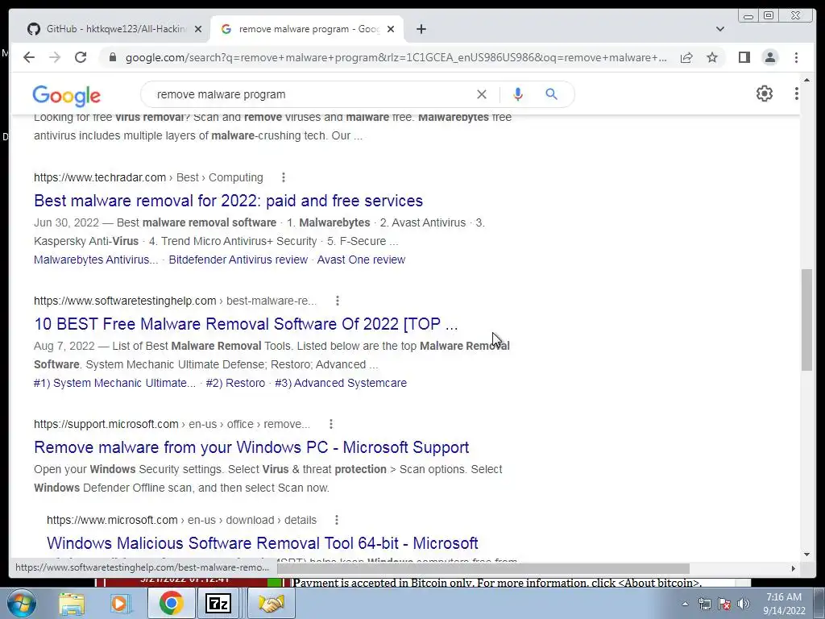This screenshot has height=619, width=825.
Task: Reload the current page
Action: click(x=81, y=57)
